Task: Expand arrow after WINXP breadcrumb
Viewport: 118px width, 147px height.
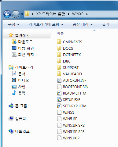Action: [x=87, y=14]
